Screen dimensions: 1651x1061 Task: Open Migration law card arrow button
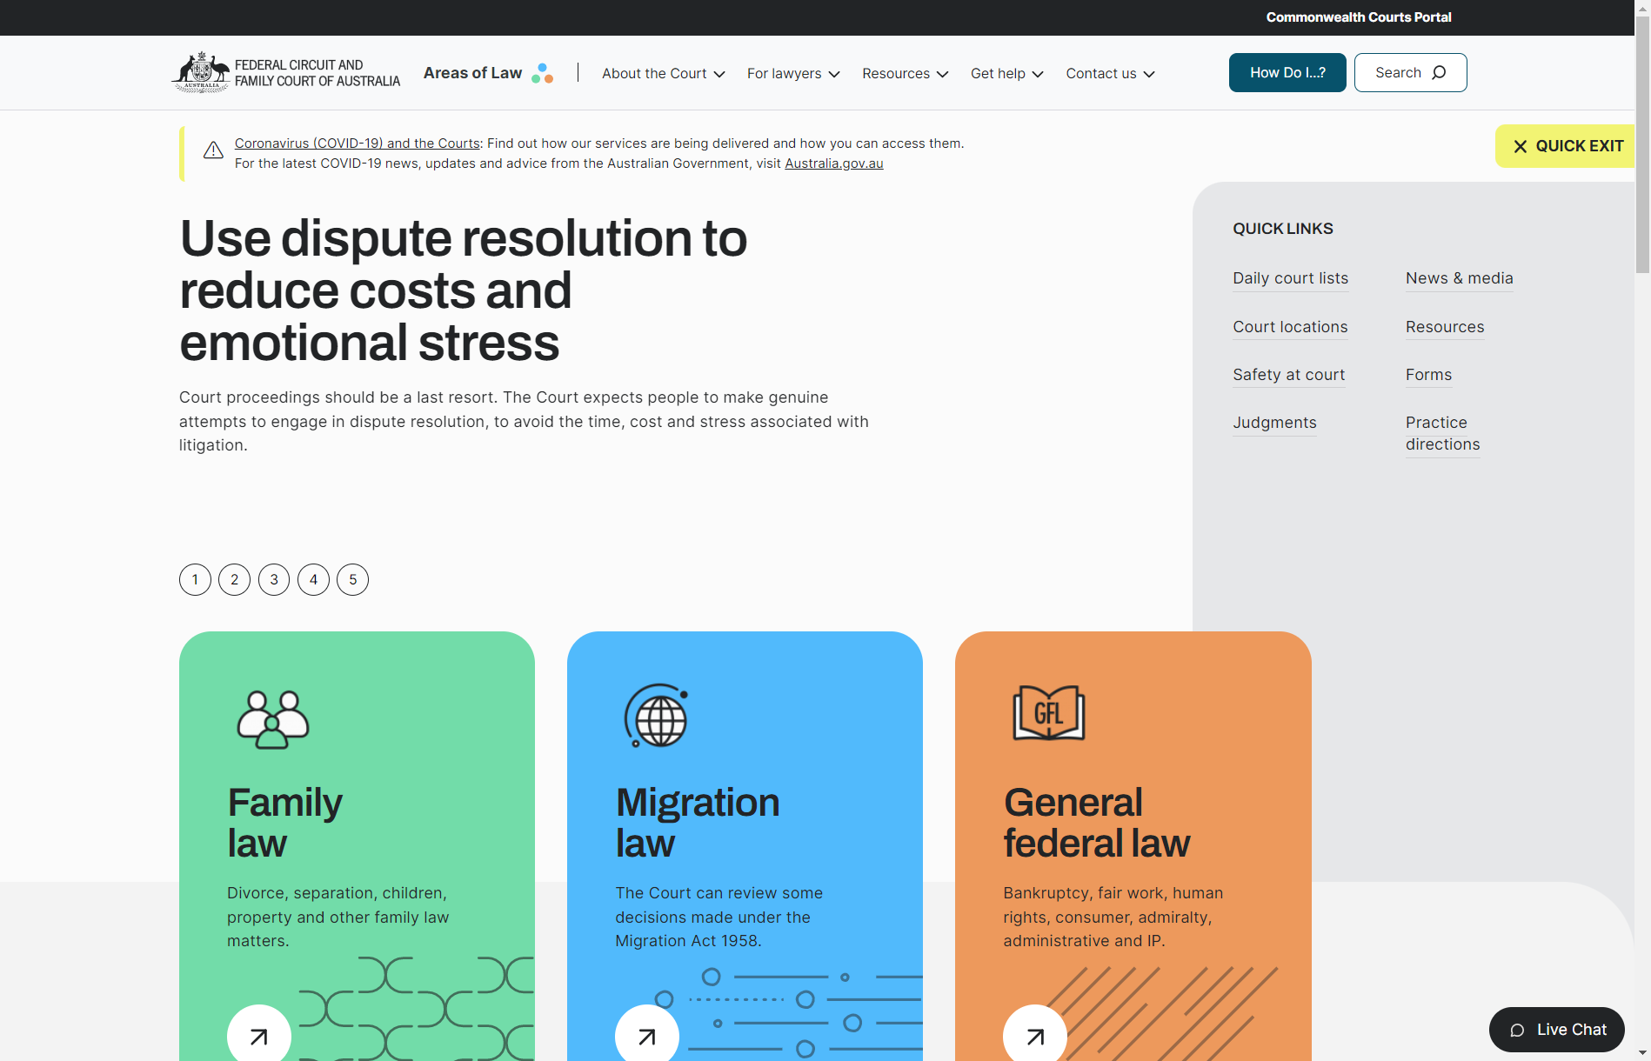(646, 1036)
